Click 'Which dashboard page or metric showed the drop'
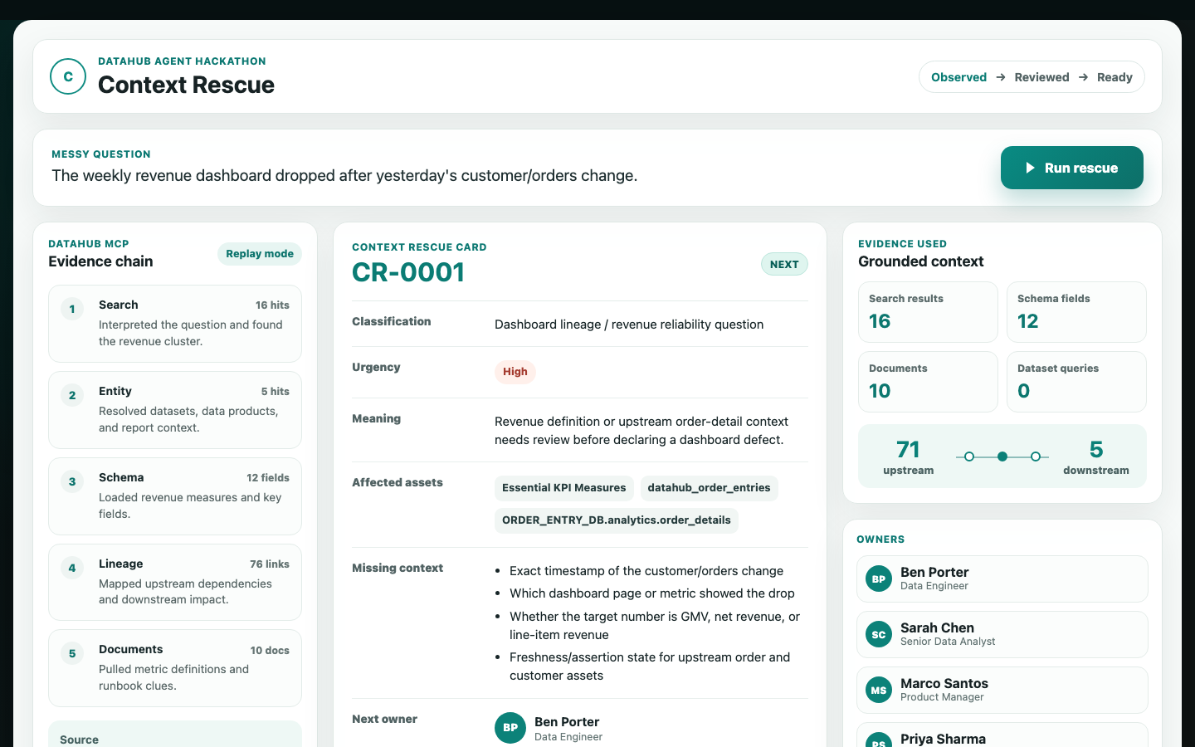This screenshot has width=1195, height=747. coord(652,593)
